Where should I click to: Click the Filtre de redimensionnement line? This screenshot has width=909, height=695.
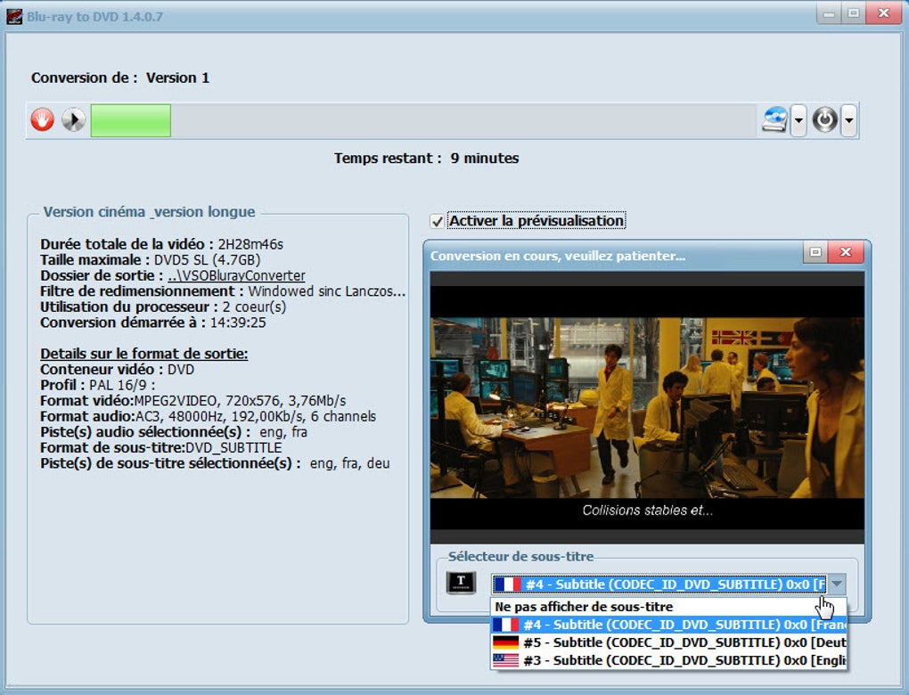(x=223, y=291)
